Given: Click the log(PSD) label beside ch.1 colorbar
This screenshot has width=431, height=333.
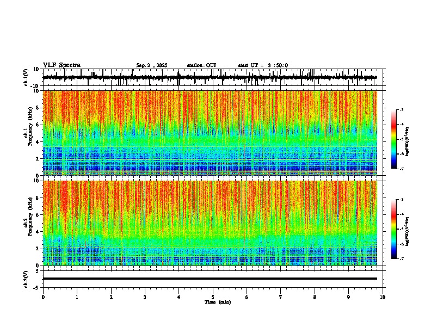Looking at the screenshot, I should click(407, 142).
